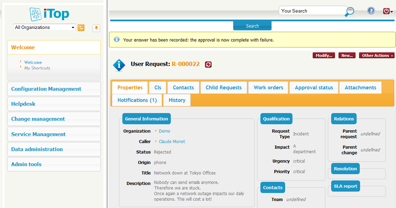Screen dimensions: 396x208
Task: Open the All Organizations dropdown
Action: tap(45, 28)
